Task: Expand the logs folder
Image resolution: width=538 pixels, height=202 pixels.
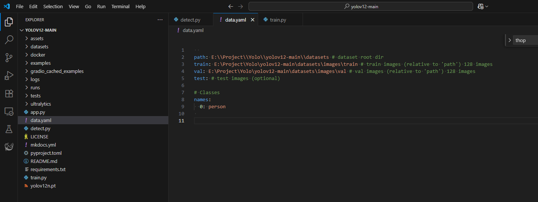Action: [26, 79]
